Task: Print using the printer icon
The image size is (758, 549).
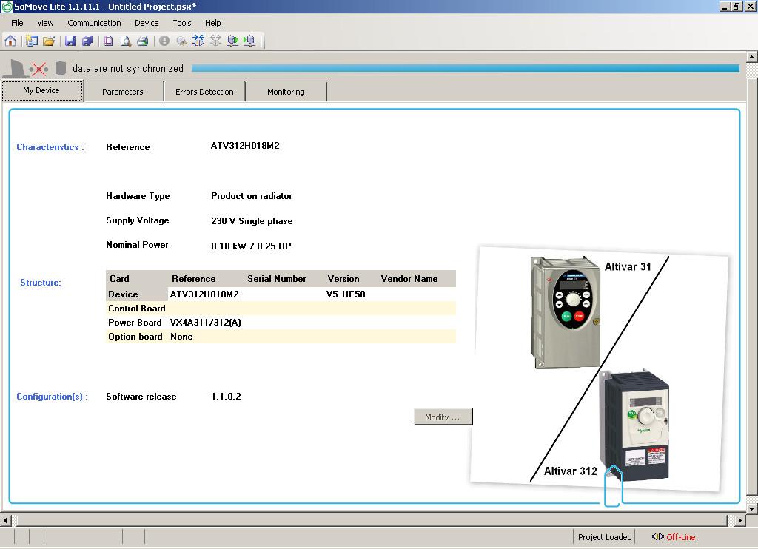Action: click(x=142, y=41)
